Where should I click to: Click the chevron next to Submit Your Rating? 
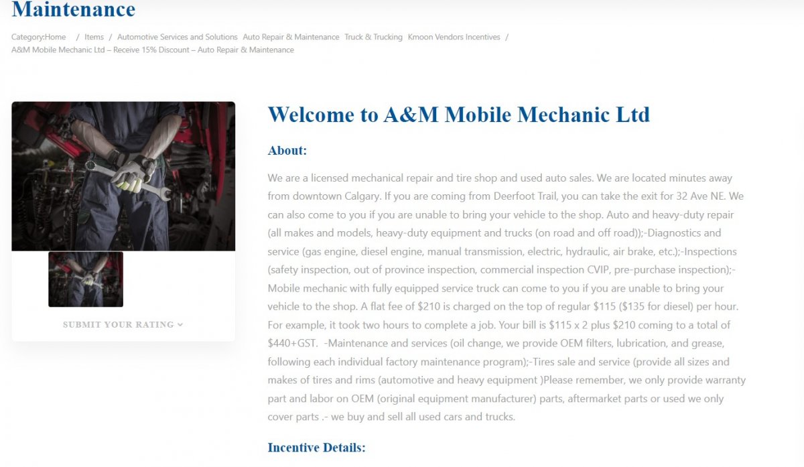point(180,325)
